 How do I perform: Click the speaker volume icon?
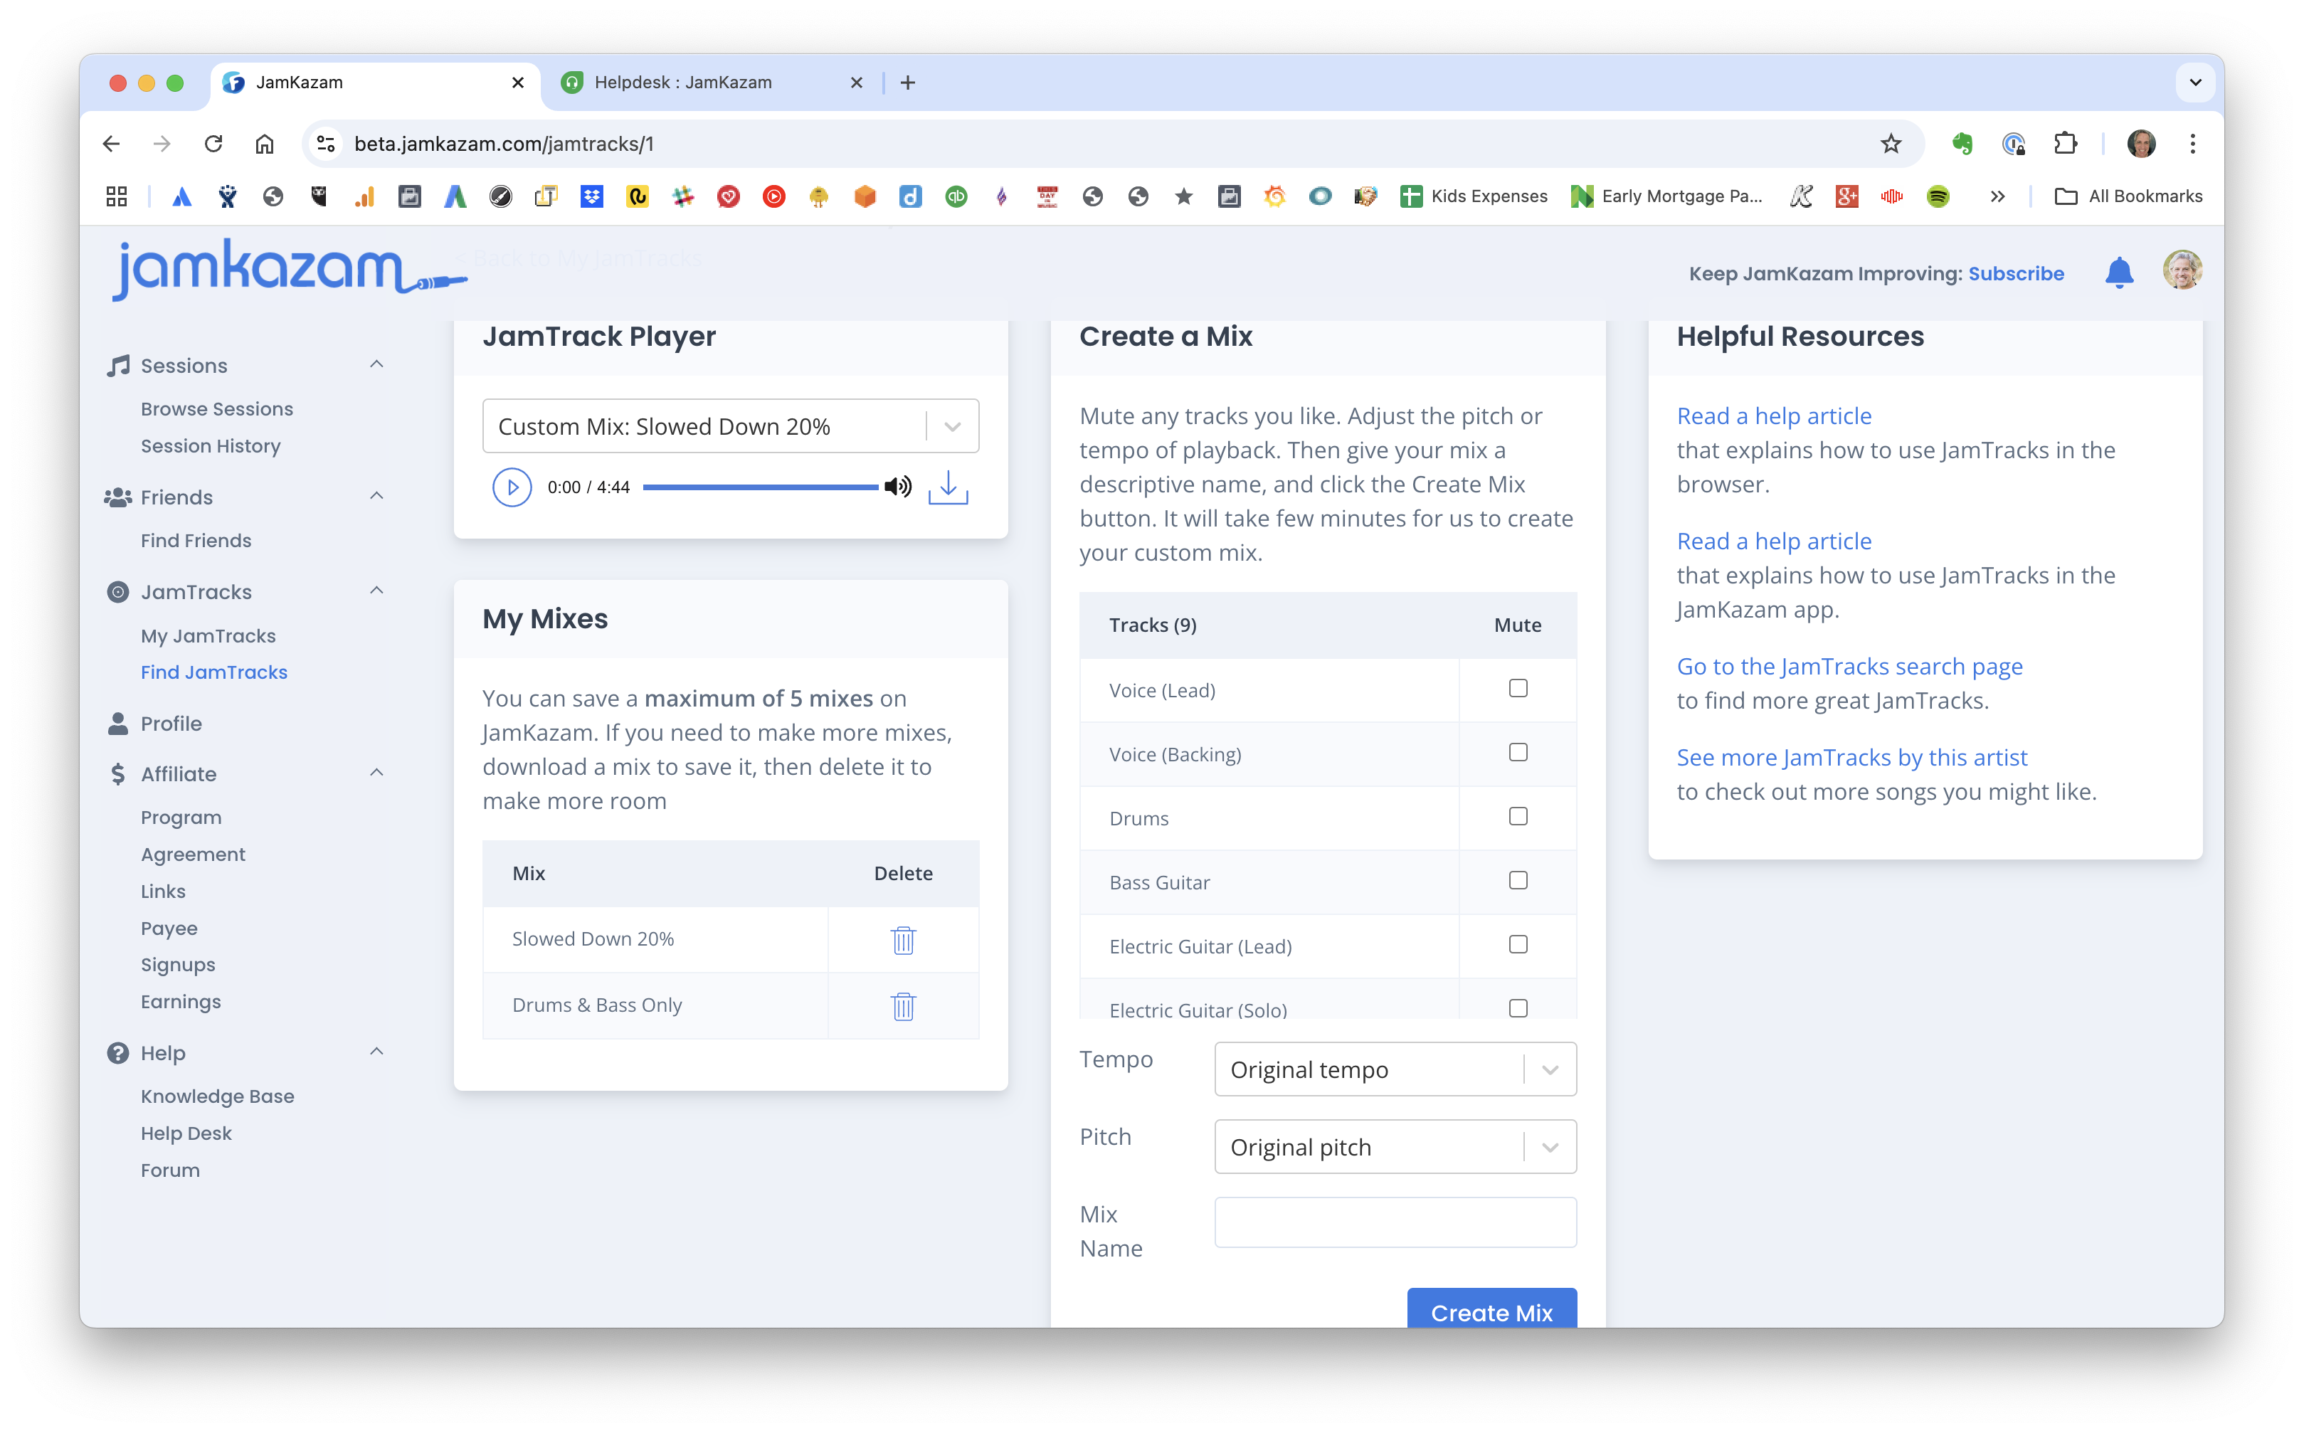point(897,487)
